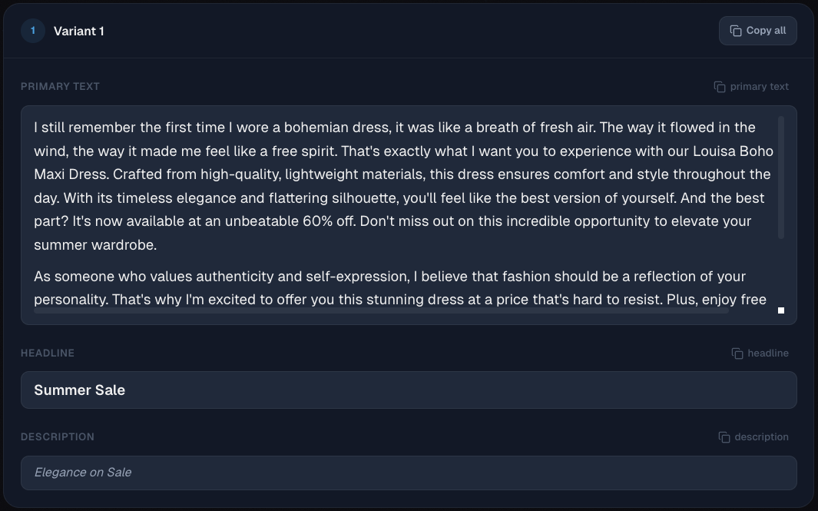Copy the headline using its small icon
Viewport: 818px width, 511px height.
pyautogui.click(x=736, y=353)
